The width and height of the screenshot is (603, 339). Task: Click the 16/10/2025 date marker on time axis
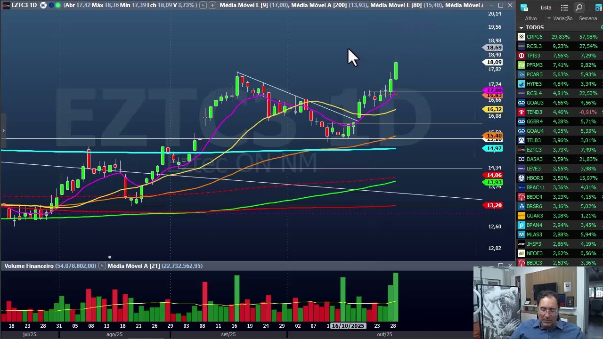click(x=348, y=326)
